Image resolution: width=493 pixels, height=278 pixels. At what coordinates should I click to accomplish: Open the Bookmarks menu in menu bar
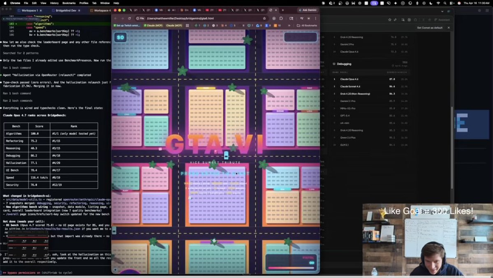(x=69, y=3)
